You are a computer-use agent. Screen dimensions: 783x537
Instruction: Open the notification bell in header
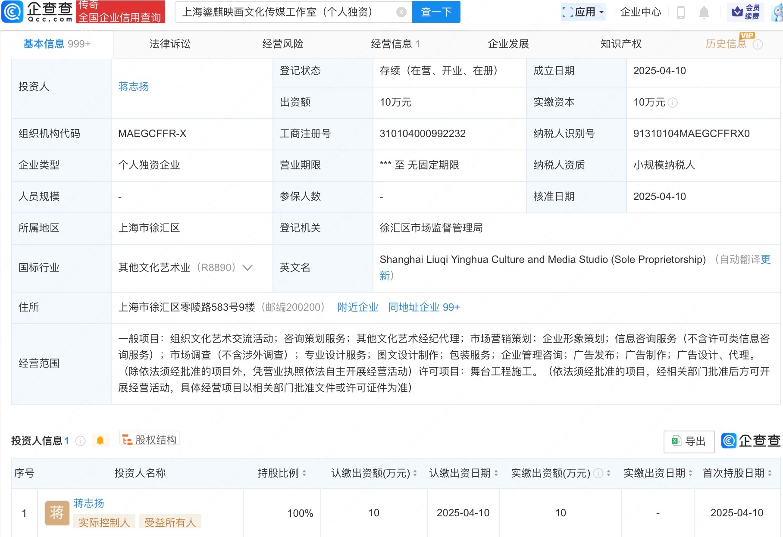point(704,12)
